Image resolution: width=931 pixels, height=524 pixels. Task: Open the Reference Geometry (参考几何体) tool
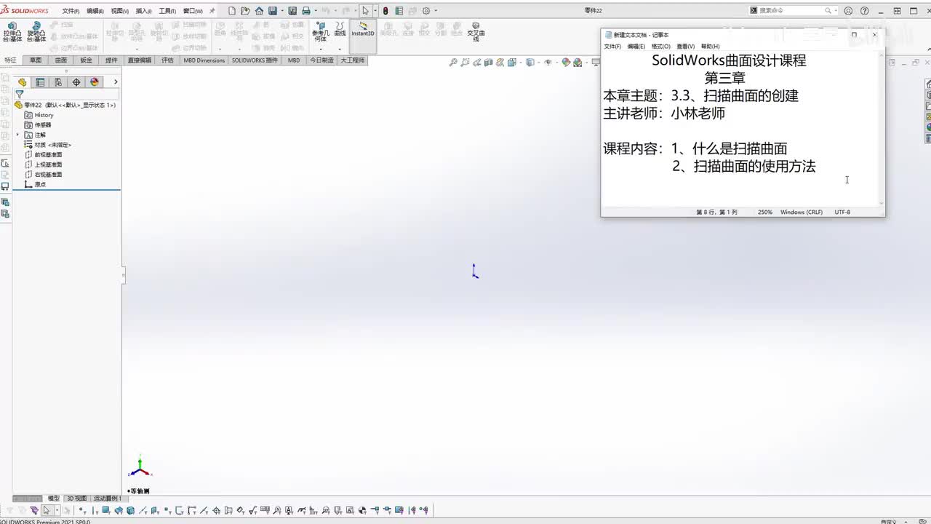click(320, 31)
